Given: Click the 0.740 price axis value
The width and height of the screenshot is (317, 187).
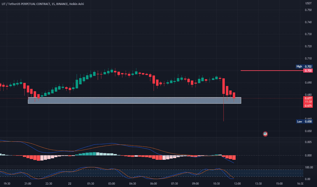Looking at the screenshot, I should [308, 22].
